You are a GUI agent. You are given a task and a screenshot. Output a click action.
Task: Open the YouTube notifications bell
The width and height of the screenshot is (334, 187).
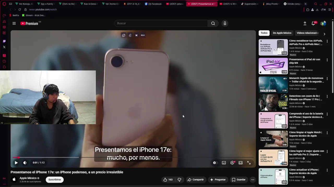313,23
